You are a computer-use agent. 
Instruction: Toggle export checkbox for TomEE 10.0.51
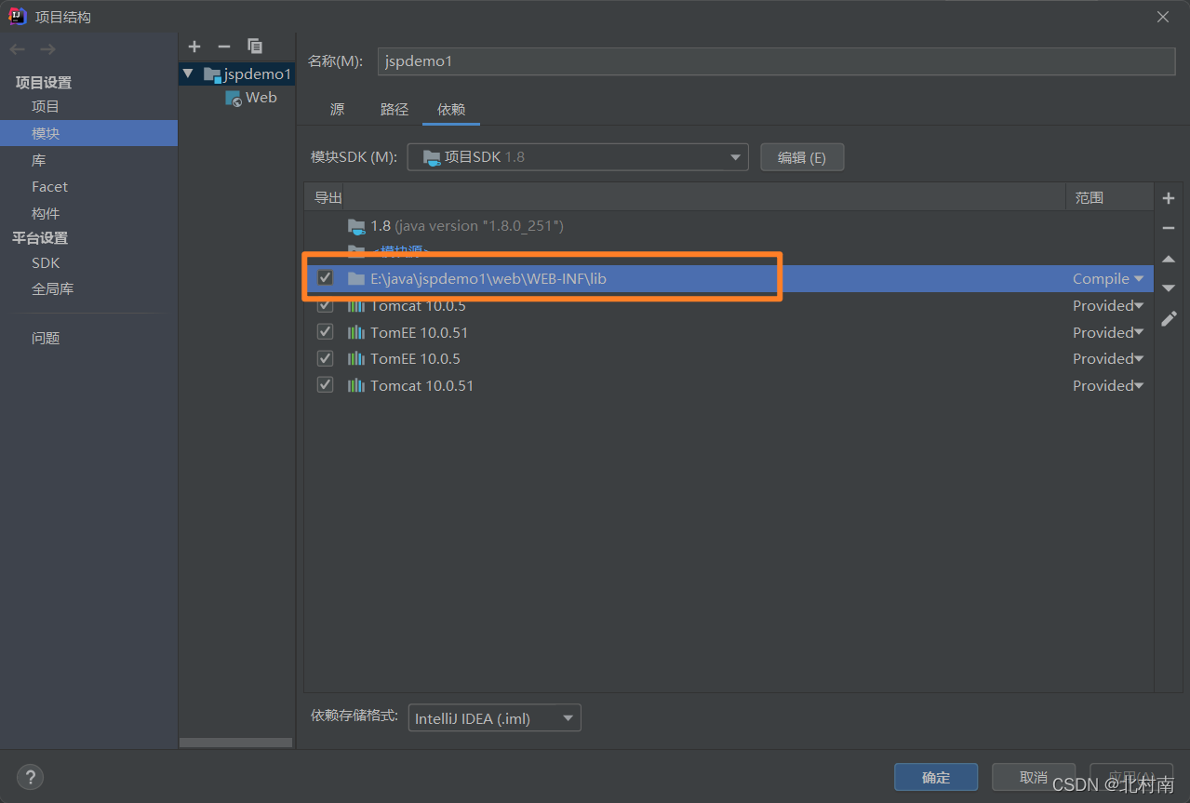(x=325, y=331)
